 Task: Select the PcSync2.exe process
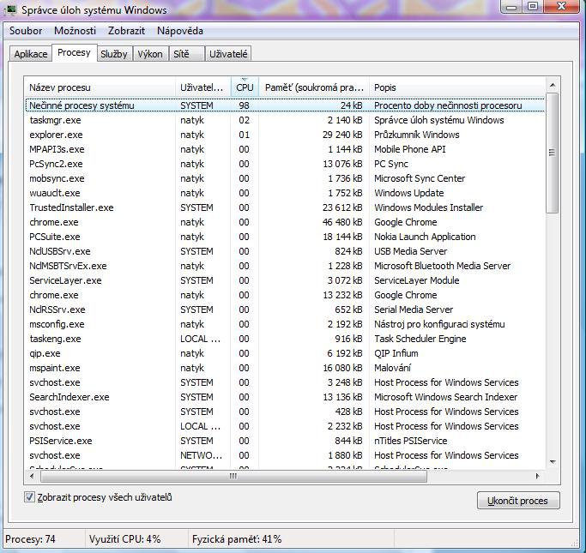pos(285,164)
